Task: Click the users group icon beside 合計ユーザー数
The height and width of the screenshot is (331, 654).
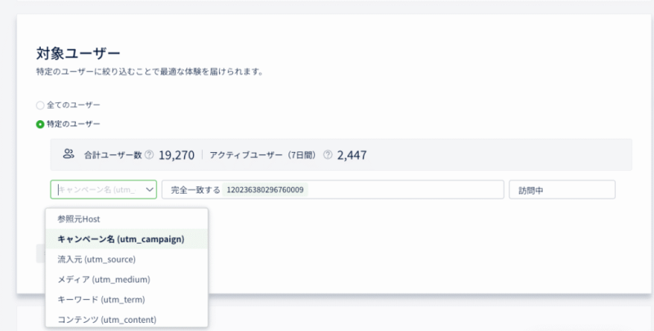Action: pyautogui.click(x=69, y=154)
